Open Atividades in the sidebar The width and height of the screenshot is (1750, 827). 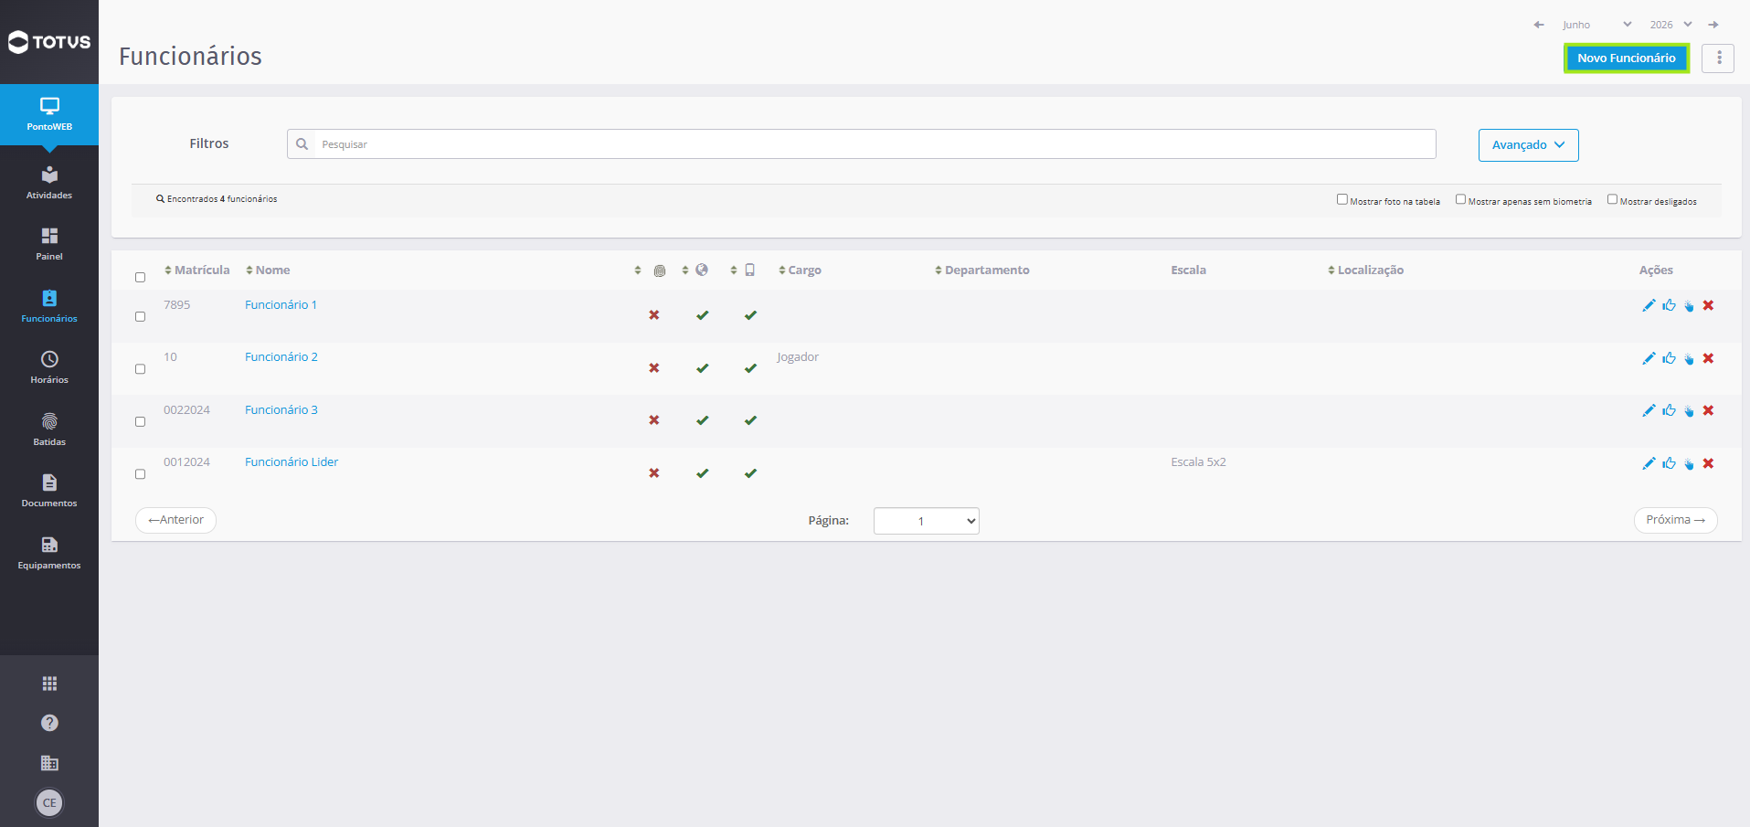click(x=49, y=183)
